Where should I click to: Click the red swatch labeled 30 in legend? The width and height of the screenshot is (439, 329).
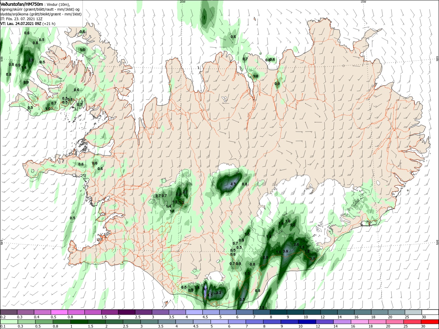click(x=430, y=322)
